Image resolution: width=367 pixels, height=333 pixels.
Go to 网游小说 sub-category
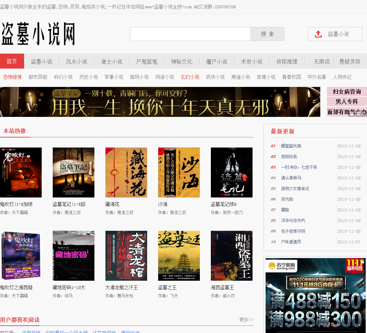tap(164, 77)
